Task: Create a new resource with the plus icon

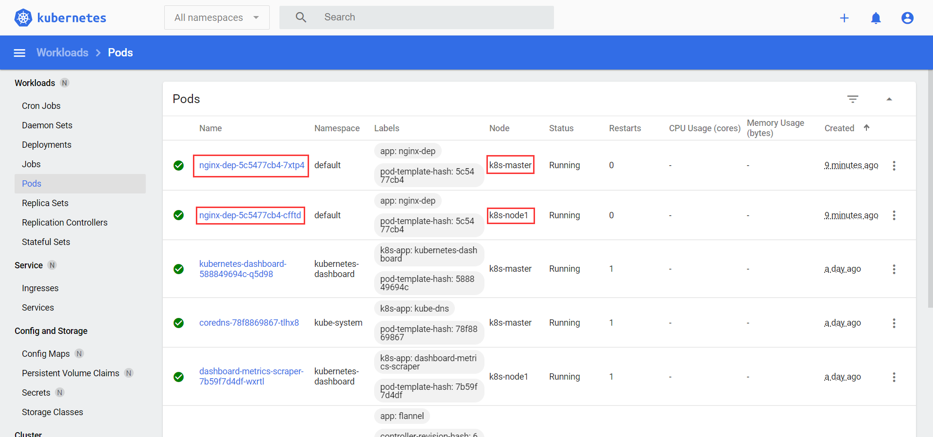Action: coord(844,18)
